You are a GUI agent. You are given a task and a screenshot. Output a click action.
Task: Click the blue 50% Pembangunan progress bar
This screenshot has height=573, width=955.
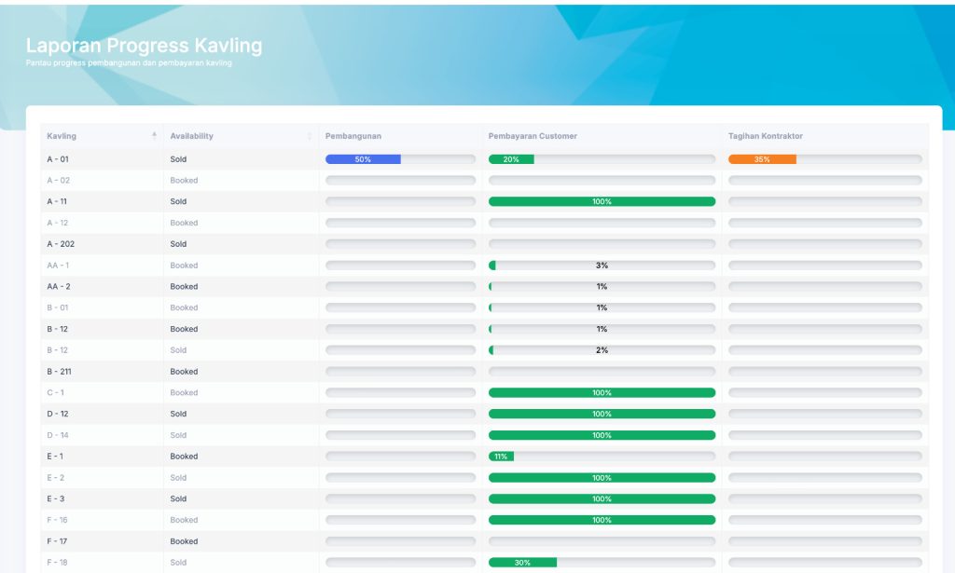click(363, 159)
